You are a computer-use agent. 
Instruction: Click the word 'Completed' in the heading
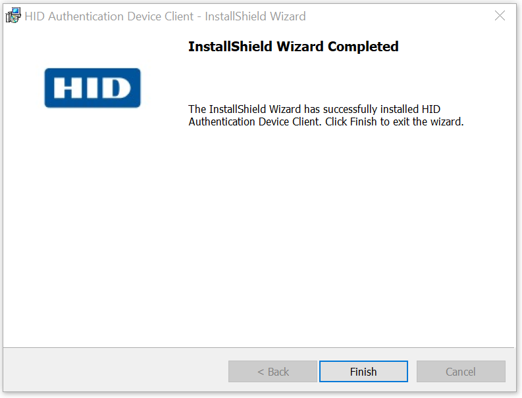click(x=363, y=47)
